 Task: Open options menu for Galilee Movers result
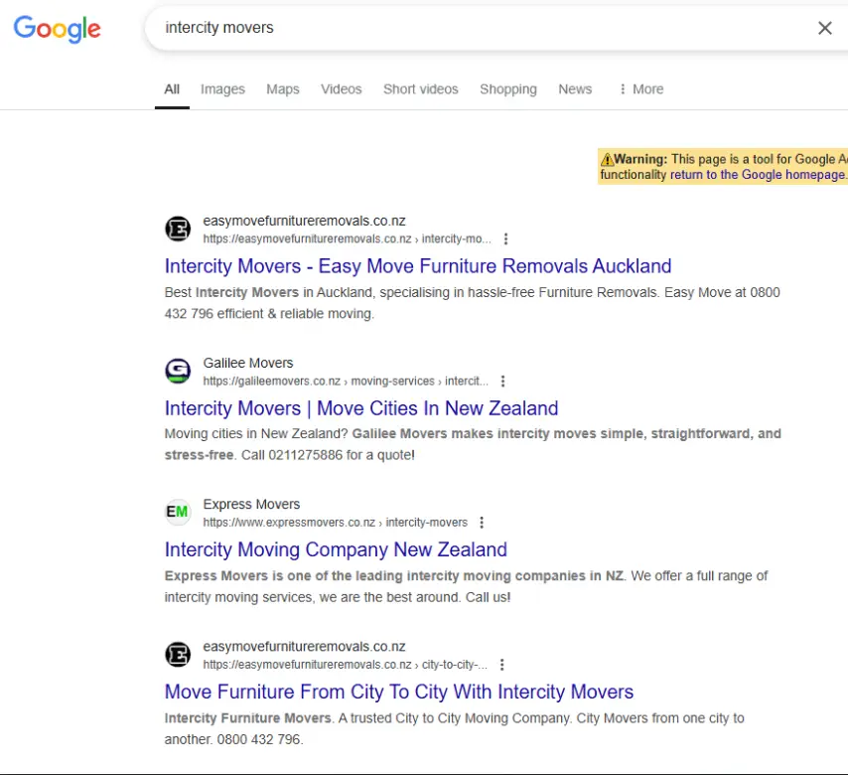pyautogui.click(x=503, y=381)
